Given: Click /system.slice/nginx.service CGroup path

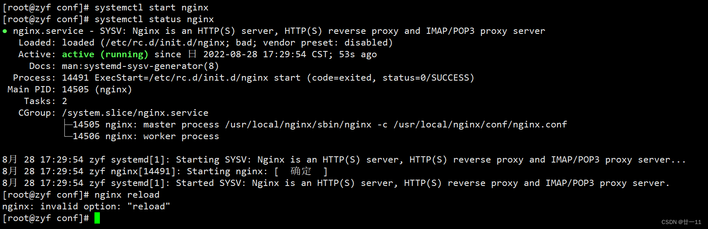Looking at the screenshot, I should [x=135, y=113].
